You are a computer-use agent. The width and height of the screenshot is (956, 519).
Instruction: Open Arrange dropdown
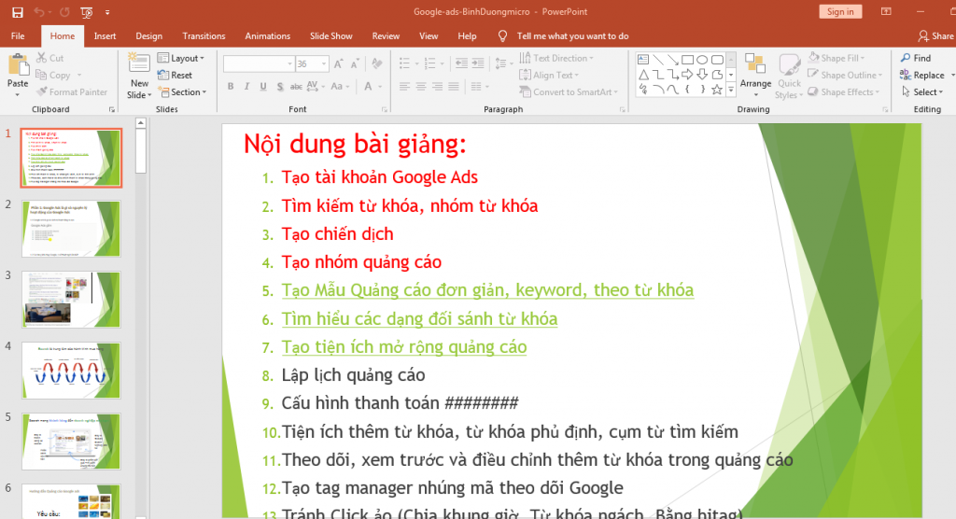pos(755,76)
